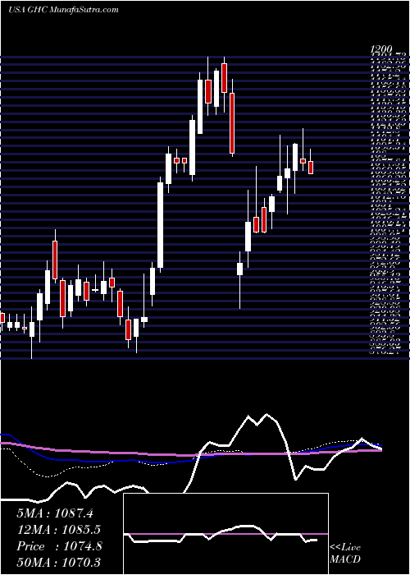Open the Live MACD inset chart
This screenshot has width=410, height=575.
[226, 534]
